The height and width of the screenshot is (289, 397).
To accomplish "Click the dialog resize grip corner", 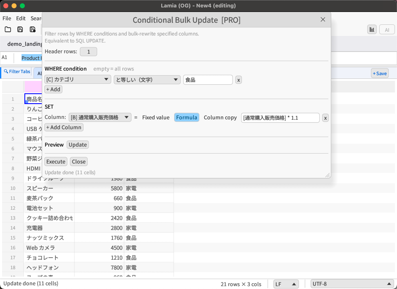I will tap(328, 175).
